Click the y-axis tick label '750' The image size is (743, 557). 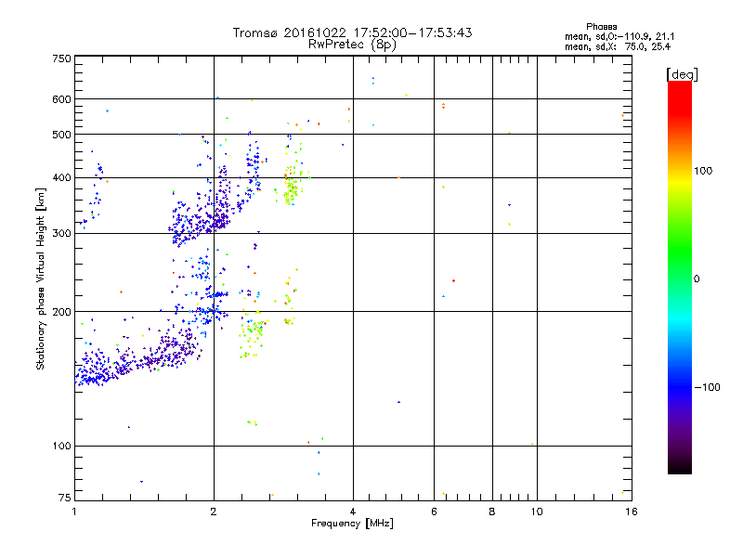62,58
